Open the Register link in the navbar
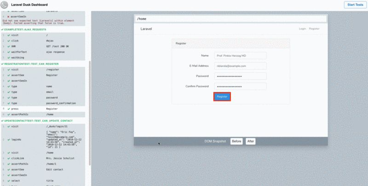Image resolution: width=368 pixels, height=186 pixels. pos(314,29)
